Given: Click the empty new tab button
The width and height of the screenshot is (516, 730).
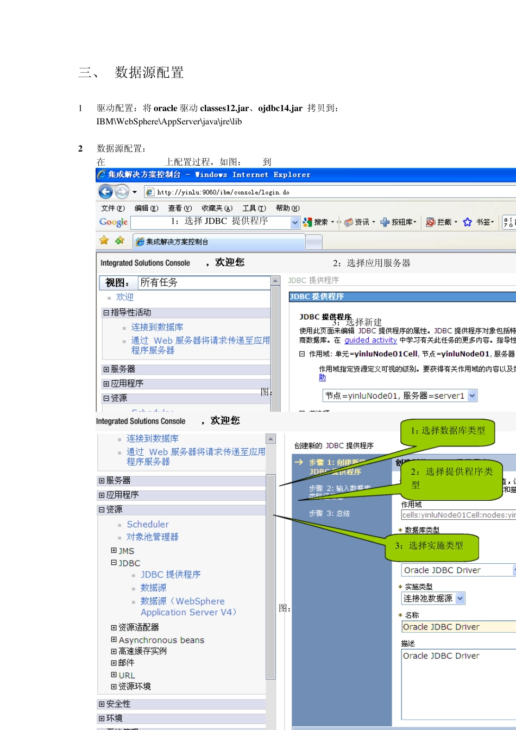Looking at the screenshot, I should click(x=314, y=242).
